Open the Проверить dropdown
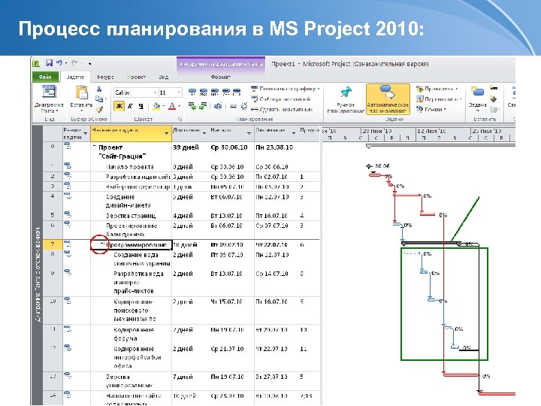 point(438,89)
